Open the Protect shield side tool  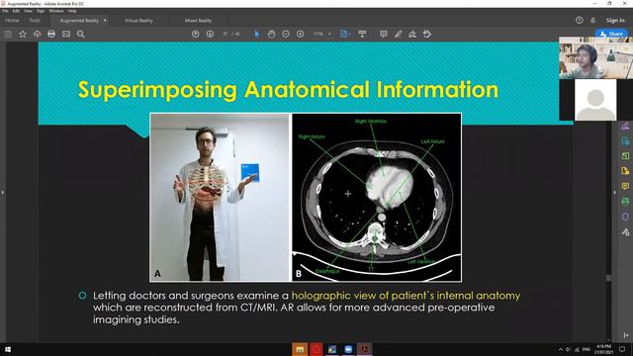point(625,217)
